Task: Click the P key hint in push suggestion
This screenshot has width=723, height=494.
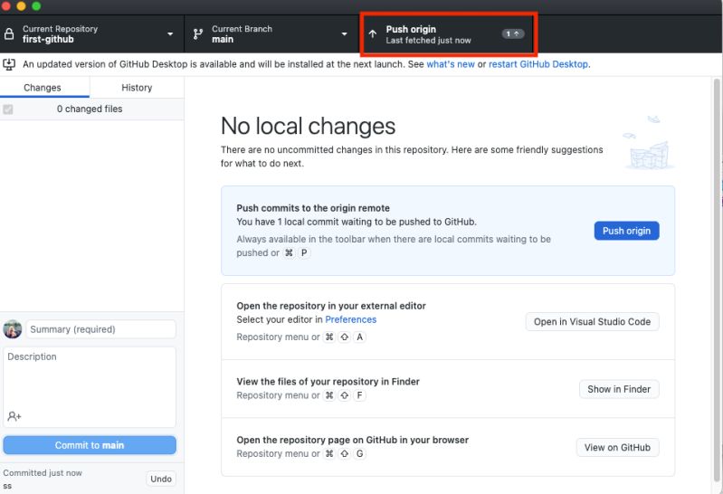Action: pos(304,252)
